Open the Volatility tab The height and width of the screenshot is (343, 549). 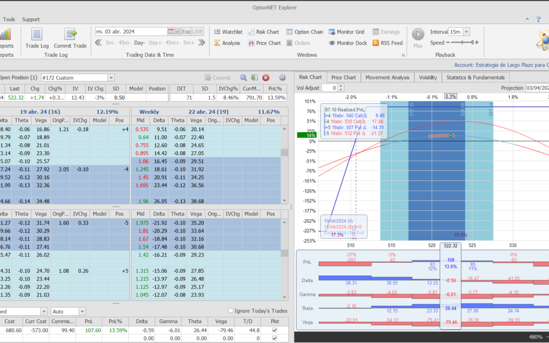pos(428,77)
